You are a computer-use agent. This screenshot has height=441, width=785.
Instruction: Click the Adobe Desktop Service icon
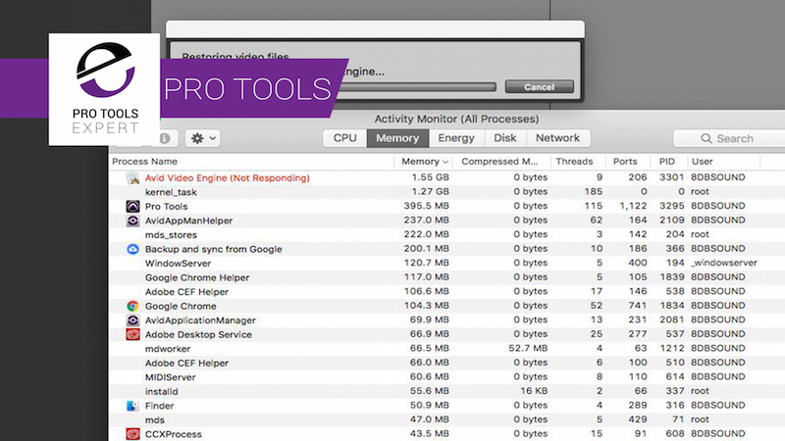pos(132,334)
